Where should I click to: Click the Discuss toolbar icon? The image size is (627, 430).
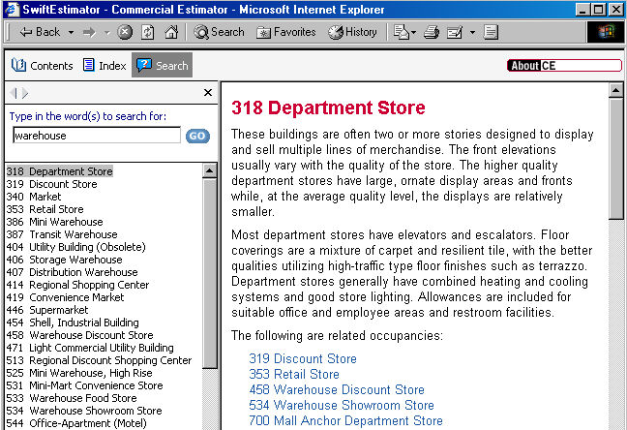pyautogui.click(x=491, y=32)
